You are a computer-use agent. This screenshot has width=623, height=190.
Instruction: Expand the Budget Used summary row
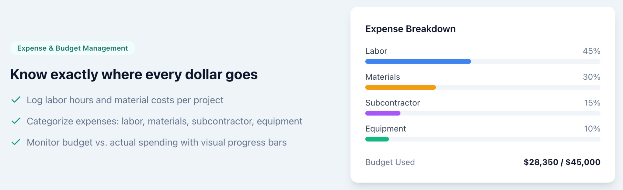(390, 162)
